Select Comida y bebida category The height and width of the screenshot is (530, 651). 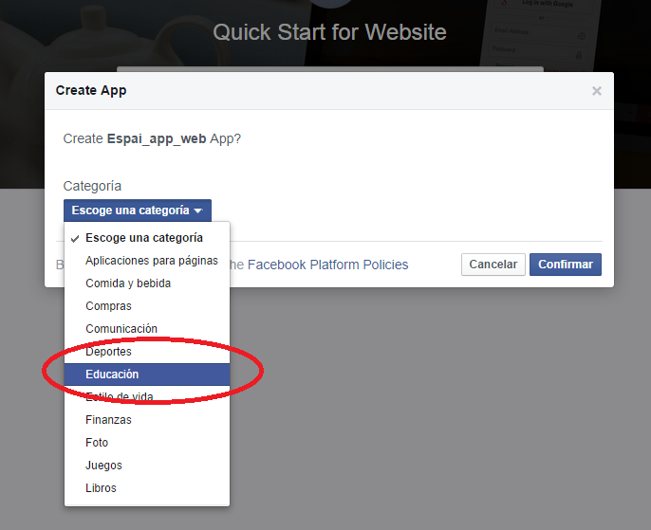128,283
